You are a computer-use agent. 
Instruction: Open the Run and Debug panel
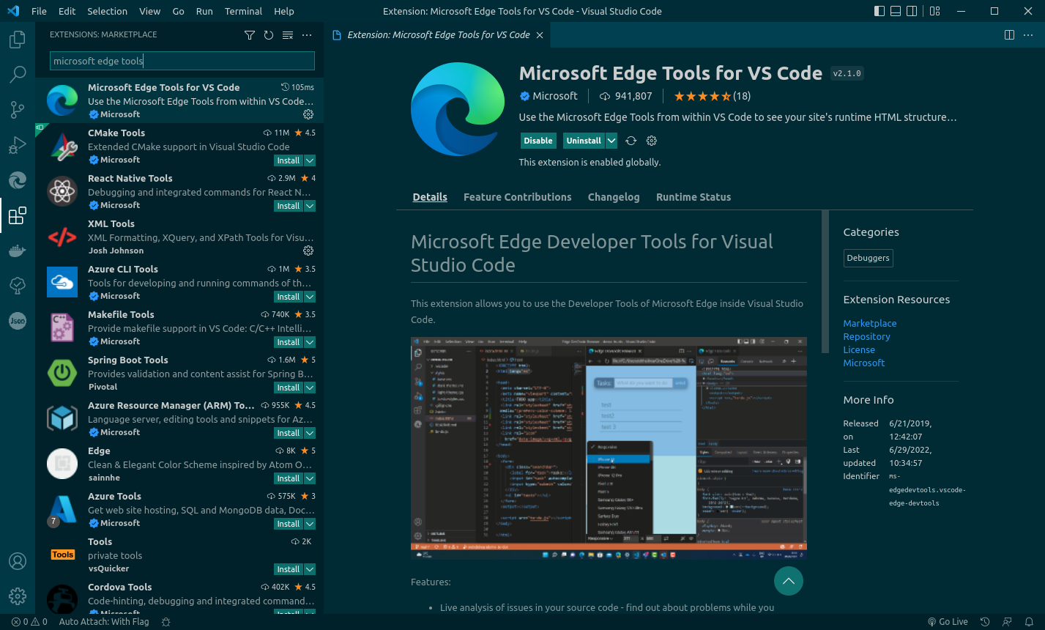click(x=17, y=144)
